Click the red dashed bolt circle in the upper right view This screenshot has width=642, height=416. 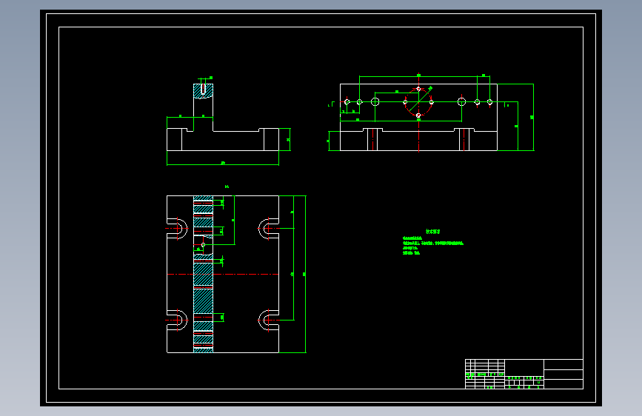(x=418, y=102)
